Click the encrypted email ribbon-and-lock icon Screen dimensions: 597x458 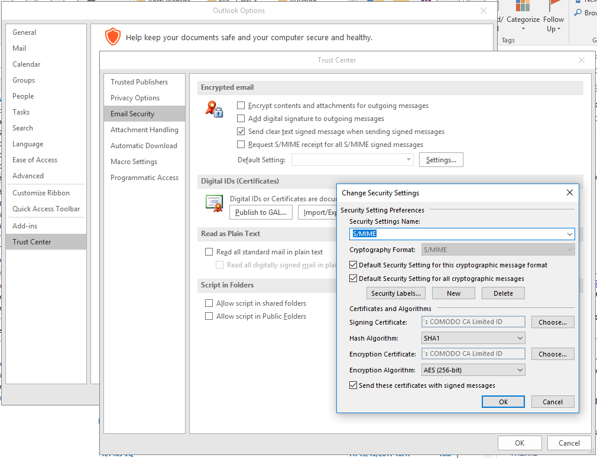215,109
